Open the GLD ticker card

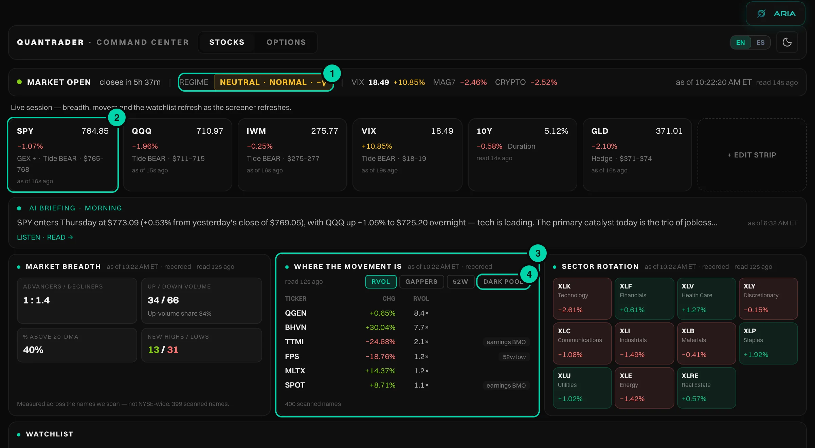pyautogui.click(x=637, y=155)
